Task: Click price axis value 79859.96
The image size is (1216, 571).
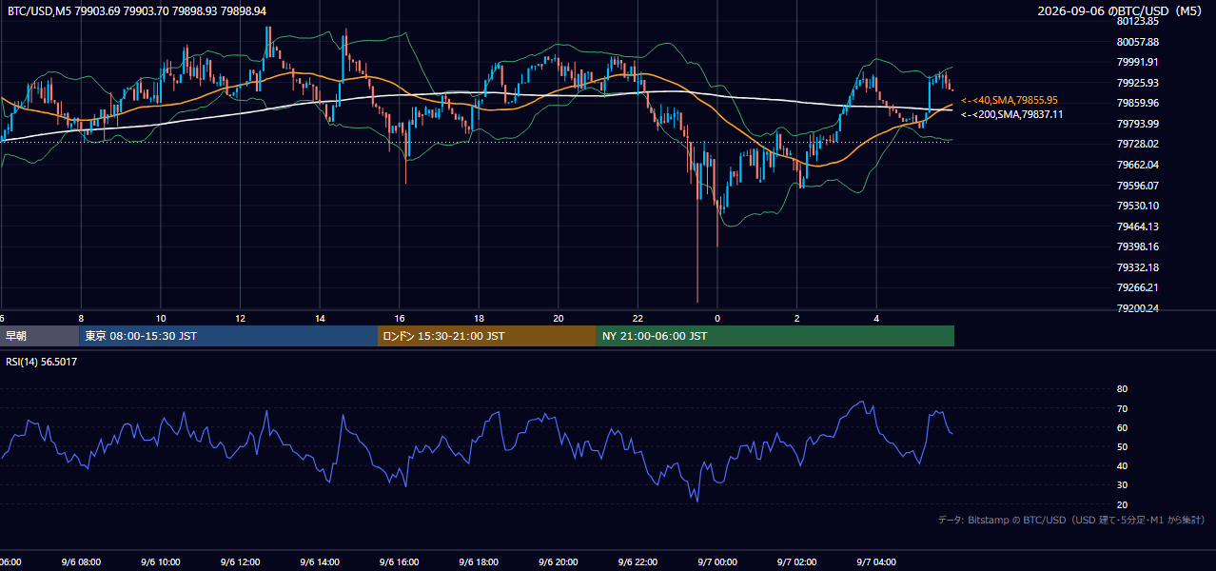Action: [x=1137, y=103]
